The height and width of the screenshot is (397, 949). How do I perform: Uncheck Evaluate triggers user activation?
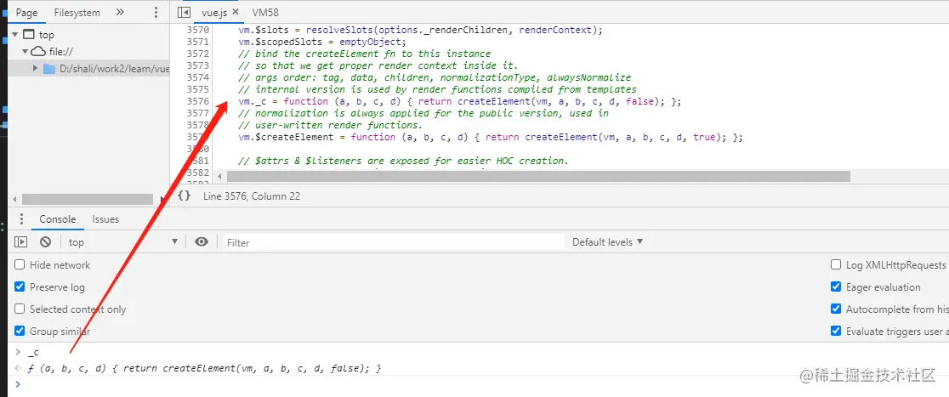pos(836,331)
